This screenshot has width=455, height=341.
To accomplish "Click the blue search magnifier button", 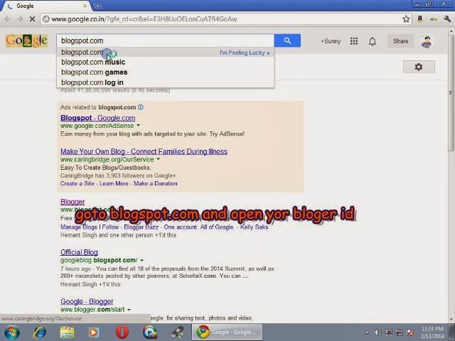I will (287, 40).
